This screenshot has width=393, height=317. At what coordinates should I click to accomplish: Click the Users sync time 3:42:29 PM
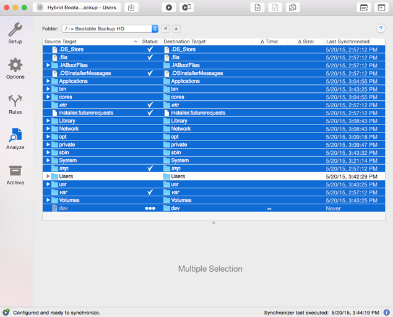tap(352, 176)
